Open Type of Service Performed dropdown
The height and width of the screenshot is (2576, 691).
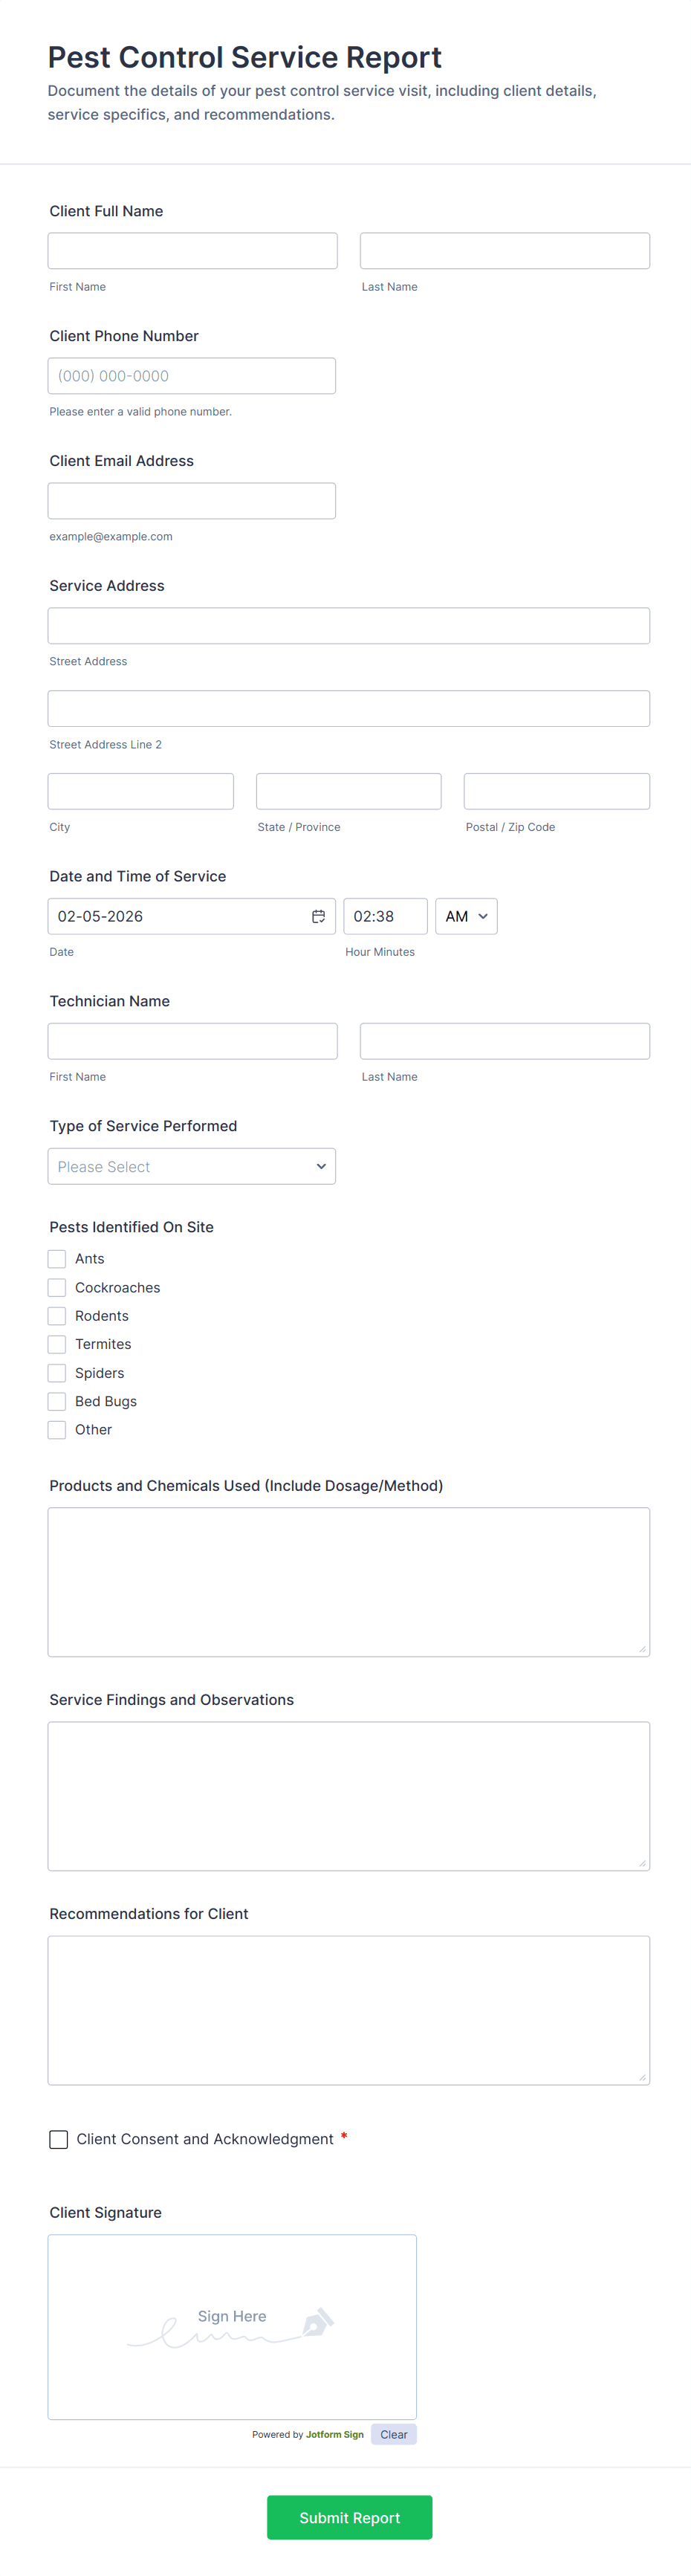click(x=191, y=1166)
